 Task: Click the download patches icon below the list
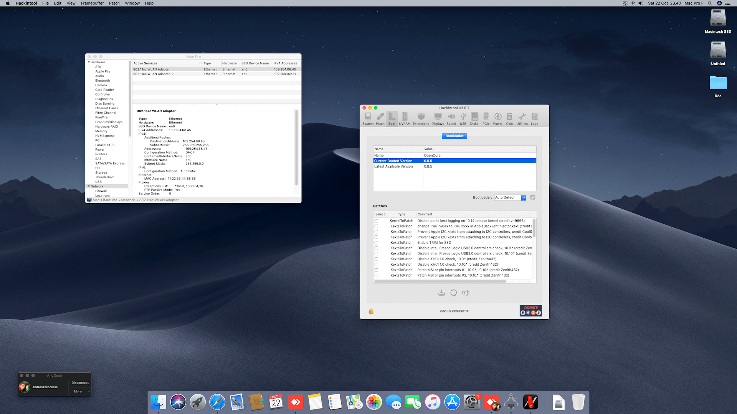tap(441, 293)
